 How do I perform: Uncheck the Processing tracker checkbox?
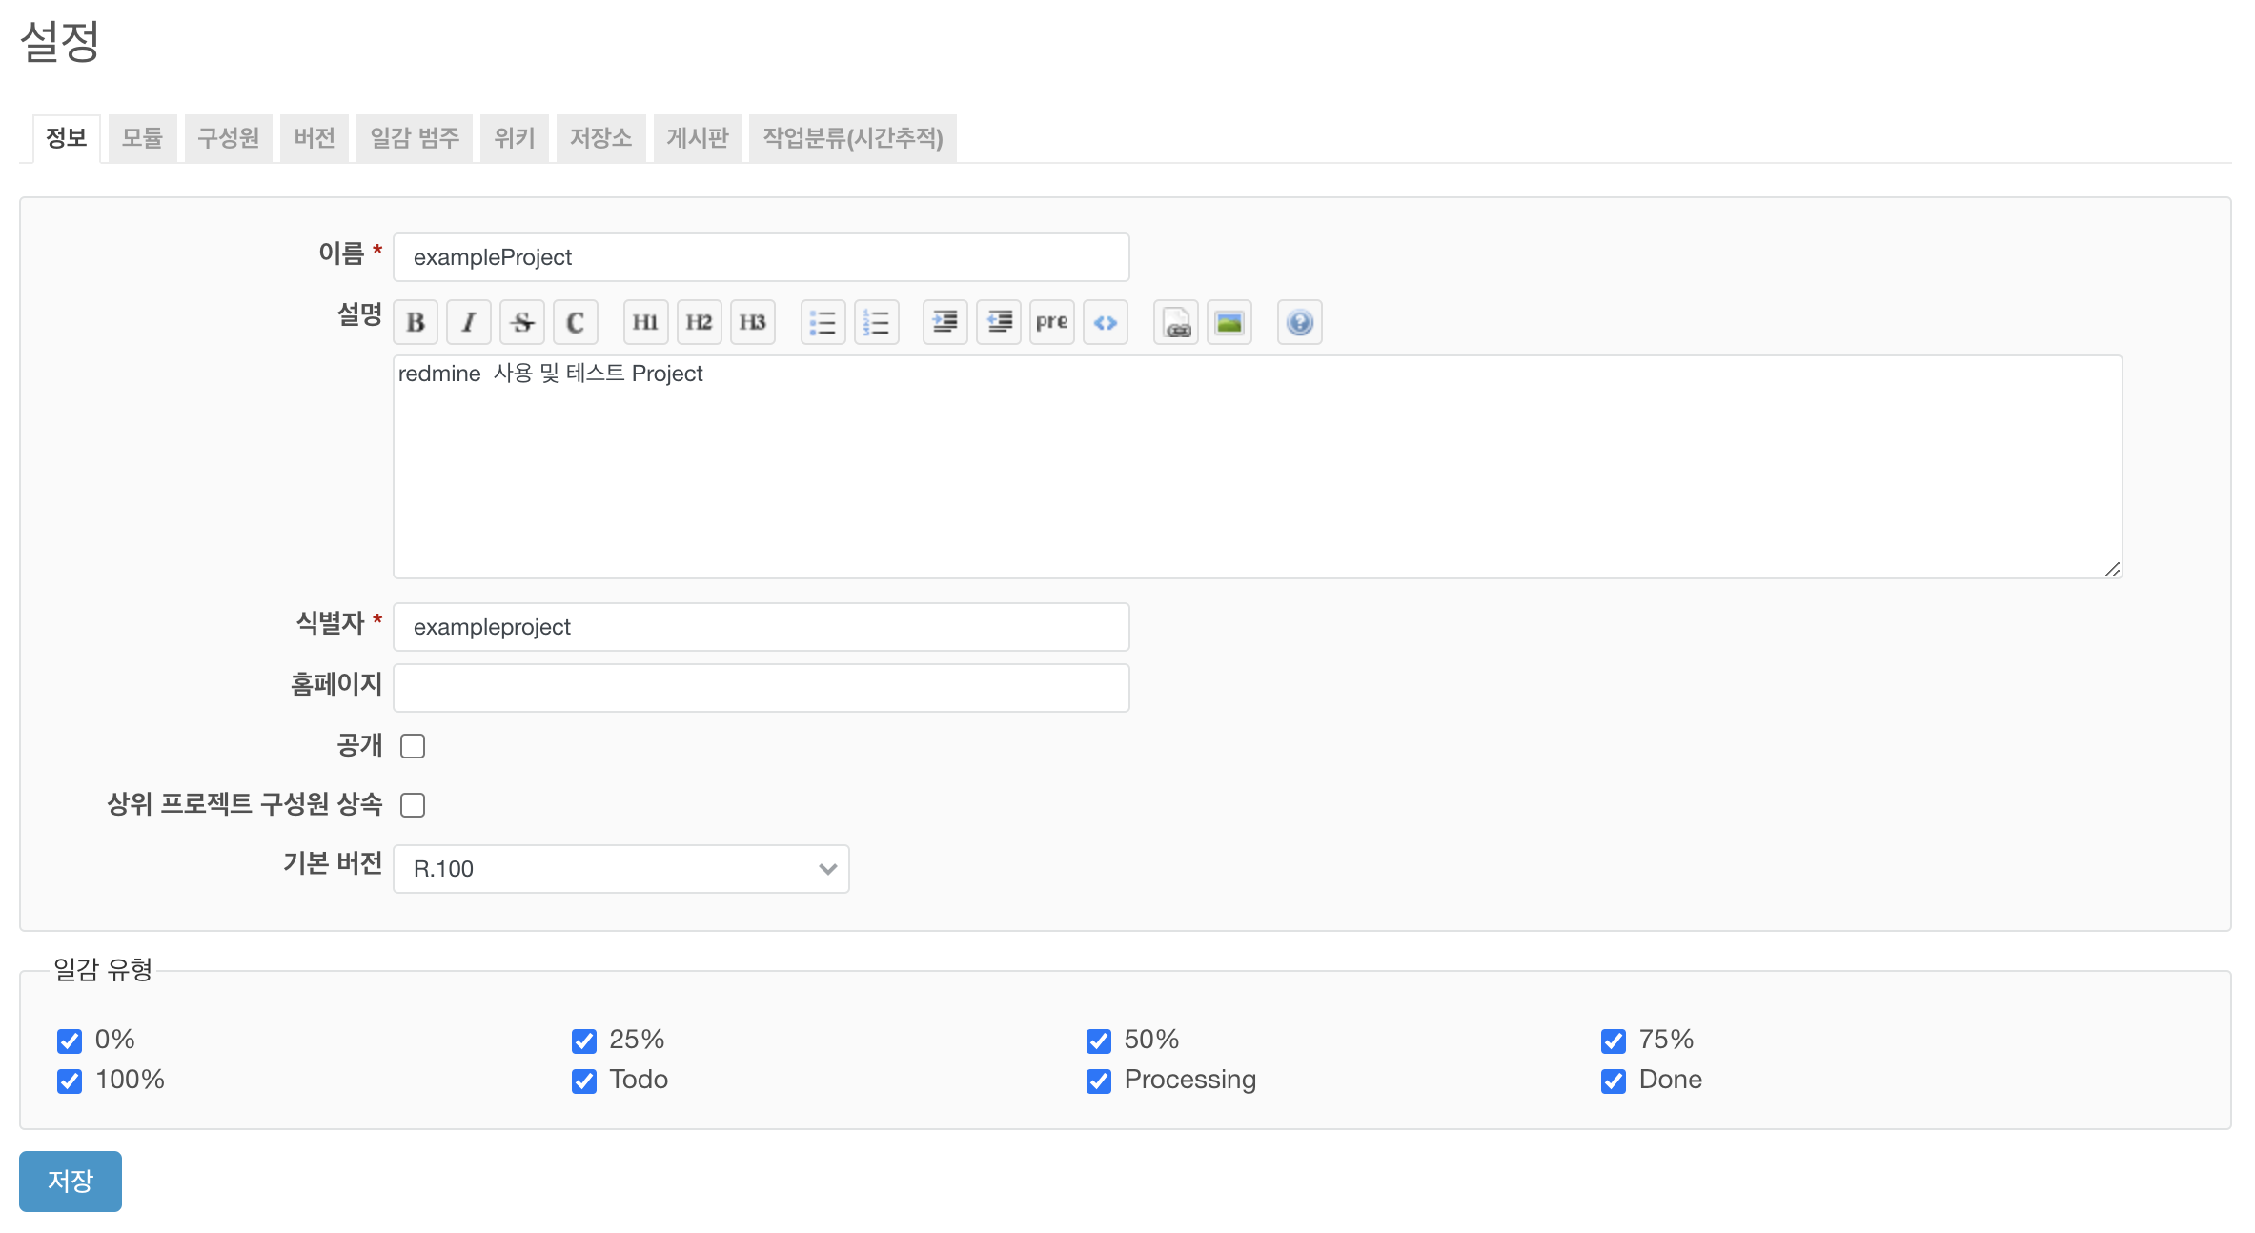pos(1099,1081)
